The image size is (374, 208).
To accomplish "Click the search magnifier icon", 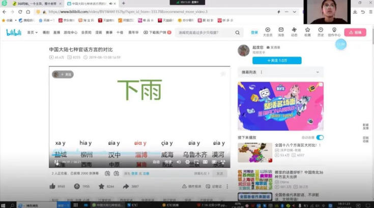I will tap(238, 33).
